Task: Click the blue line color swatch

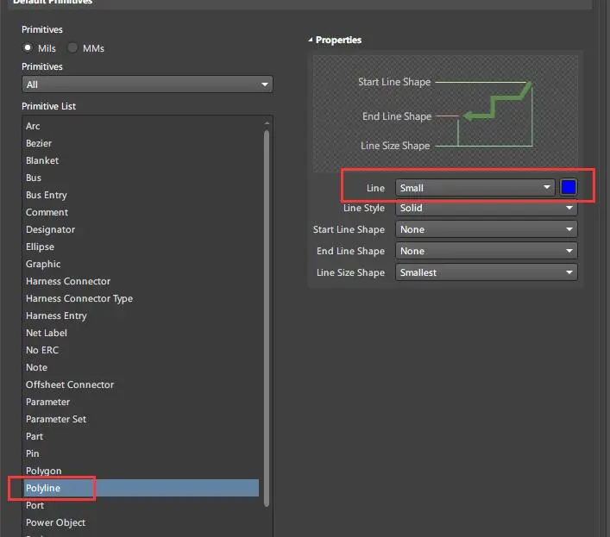Action: pyautogui.click(x=569, y=188)
